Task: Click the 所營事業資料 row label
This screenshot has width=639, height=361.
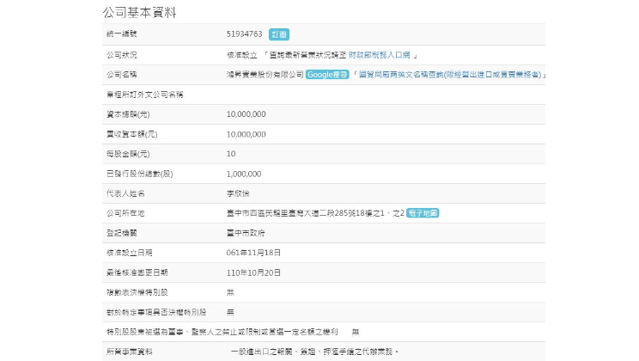Action: 130,352
